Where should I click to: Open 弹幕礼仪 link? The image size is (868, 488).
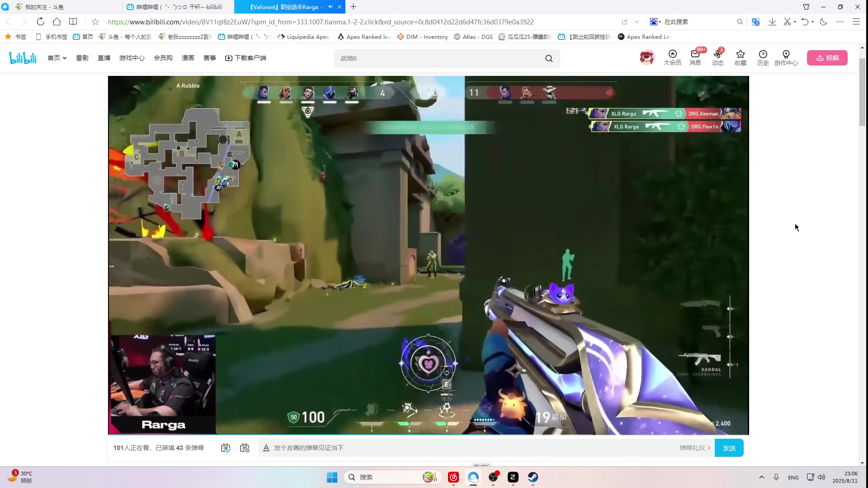point(694,448)
